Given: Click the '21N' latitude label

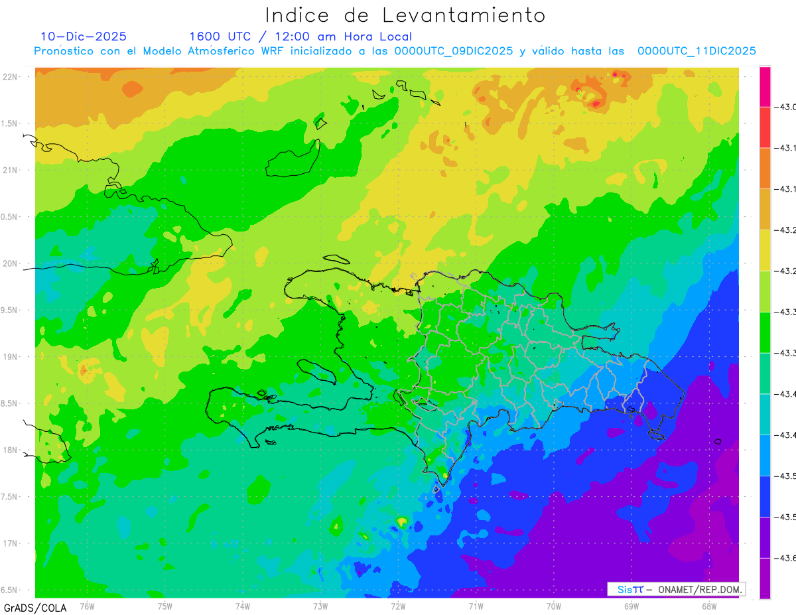Looking at the screenshot, I should (x=11, y=171).
